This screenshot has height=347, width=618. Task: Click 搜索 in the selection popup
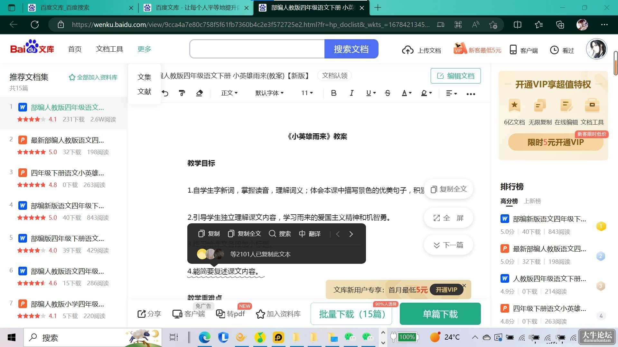pos(280,234)
